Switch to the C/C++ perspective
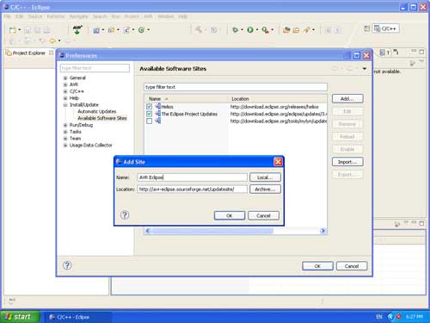 tap(386, 28)
